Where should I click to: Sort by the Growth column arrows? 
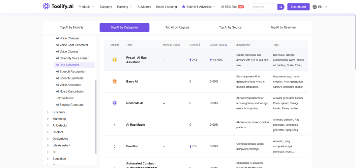coord(199,45)
